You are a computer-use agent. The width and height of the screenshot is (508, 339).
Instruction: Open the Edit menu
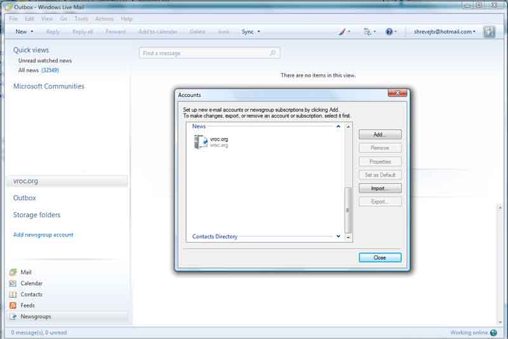click(29, 19)
